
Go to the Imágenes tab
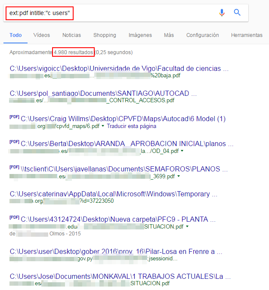[x=140, y=35]
